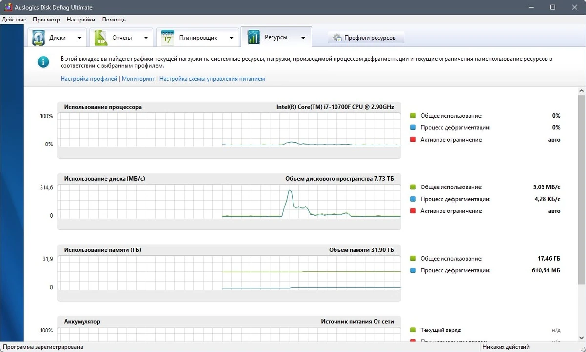Click Объем дискового пространства 7,73 ТБ label
586x352 pixels.
339,179
